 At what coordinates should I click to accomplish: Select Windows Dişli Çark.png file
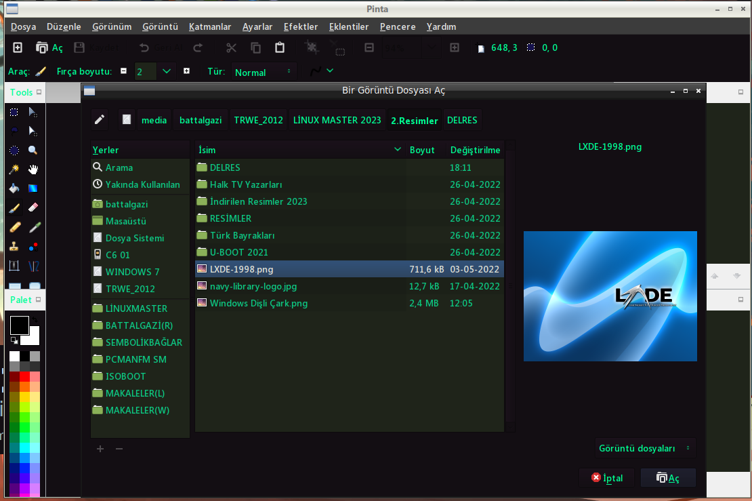point(349,303)
